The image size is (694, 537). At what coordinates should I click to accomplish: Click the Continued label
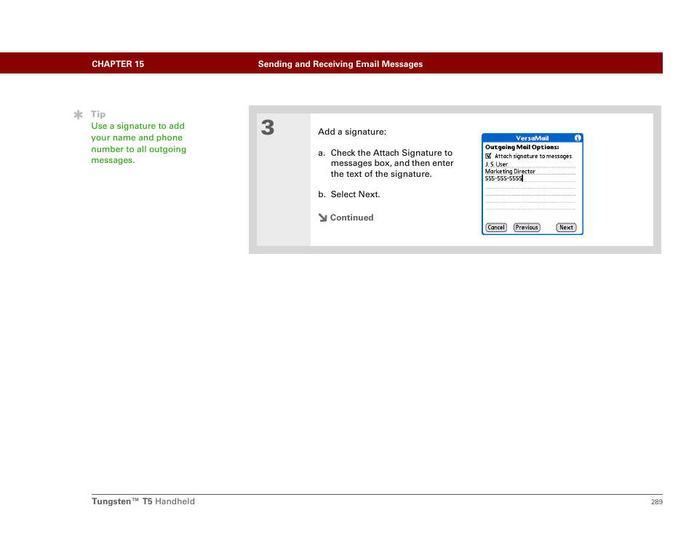tap(352, 218)
